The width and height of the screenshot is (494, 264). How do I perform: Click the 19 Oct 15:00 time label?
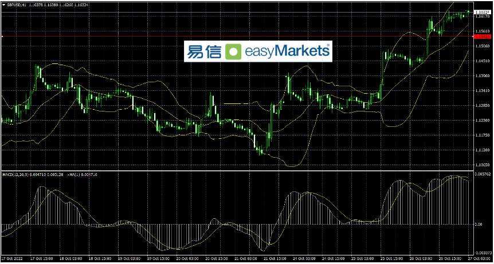point(158,258)
